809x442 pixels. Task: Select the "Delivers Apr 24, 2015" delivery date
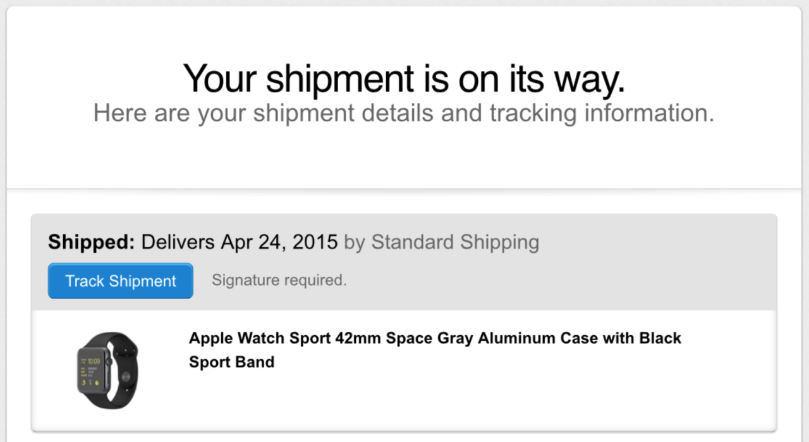click(240, 242)
